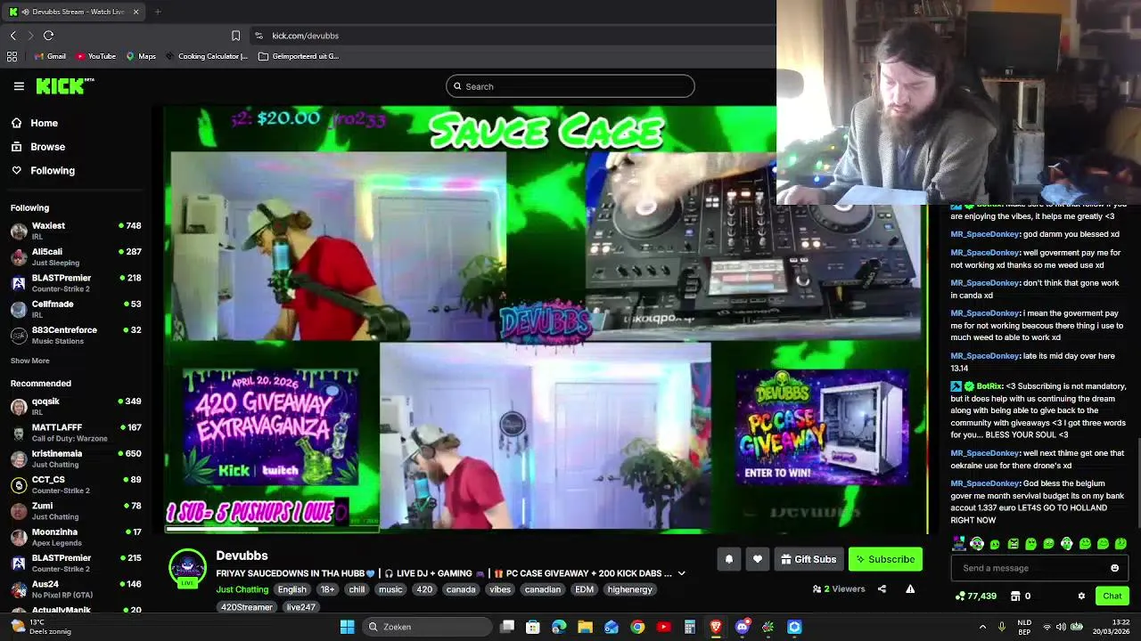The width and height of the screenshot is (1141, 641).
Task: Select the 420Streamer tag
Action: tap(247, 607)
